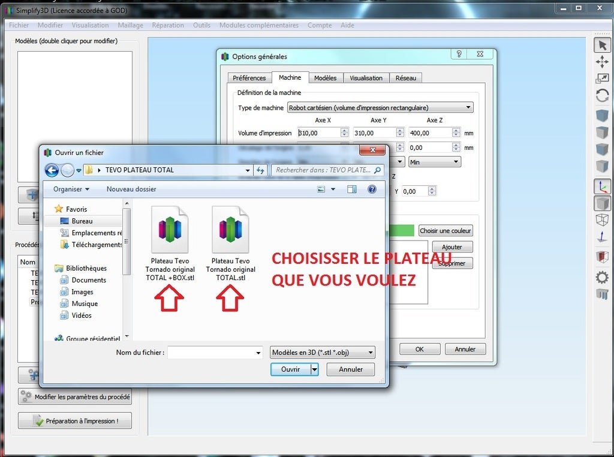Open the Maillage menu
This screenshot has height=457, width=614.
tap(130, 25)
